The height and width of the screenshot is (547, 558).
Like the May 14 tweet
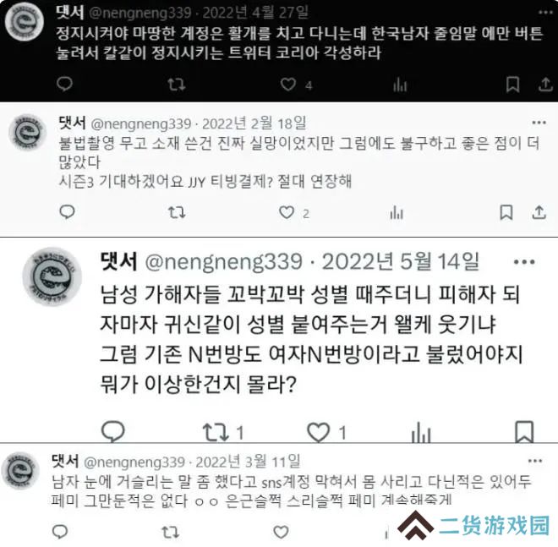click(x=318, y=432)
